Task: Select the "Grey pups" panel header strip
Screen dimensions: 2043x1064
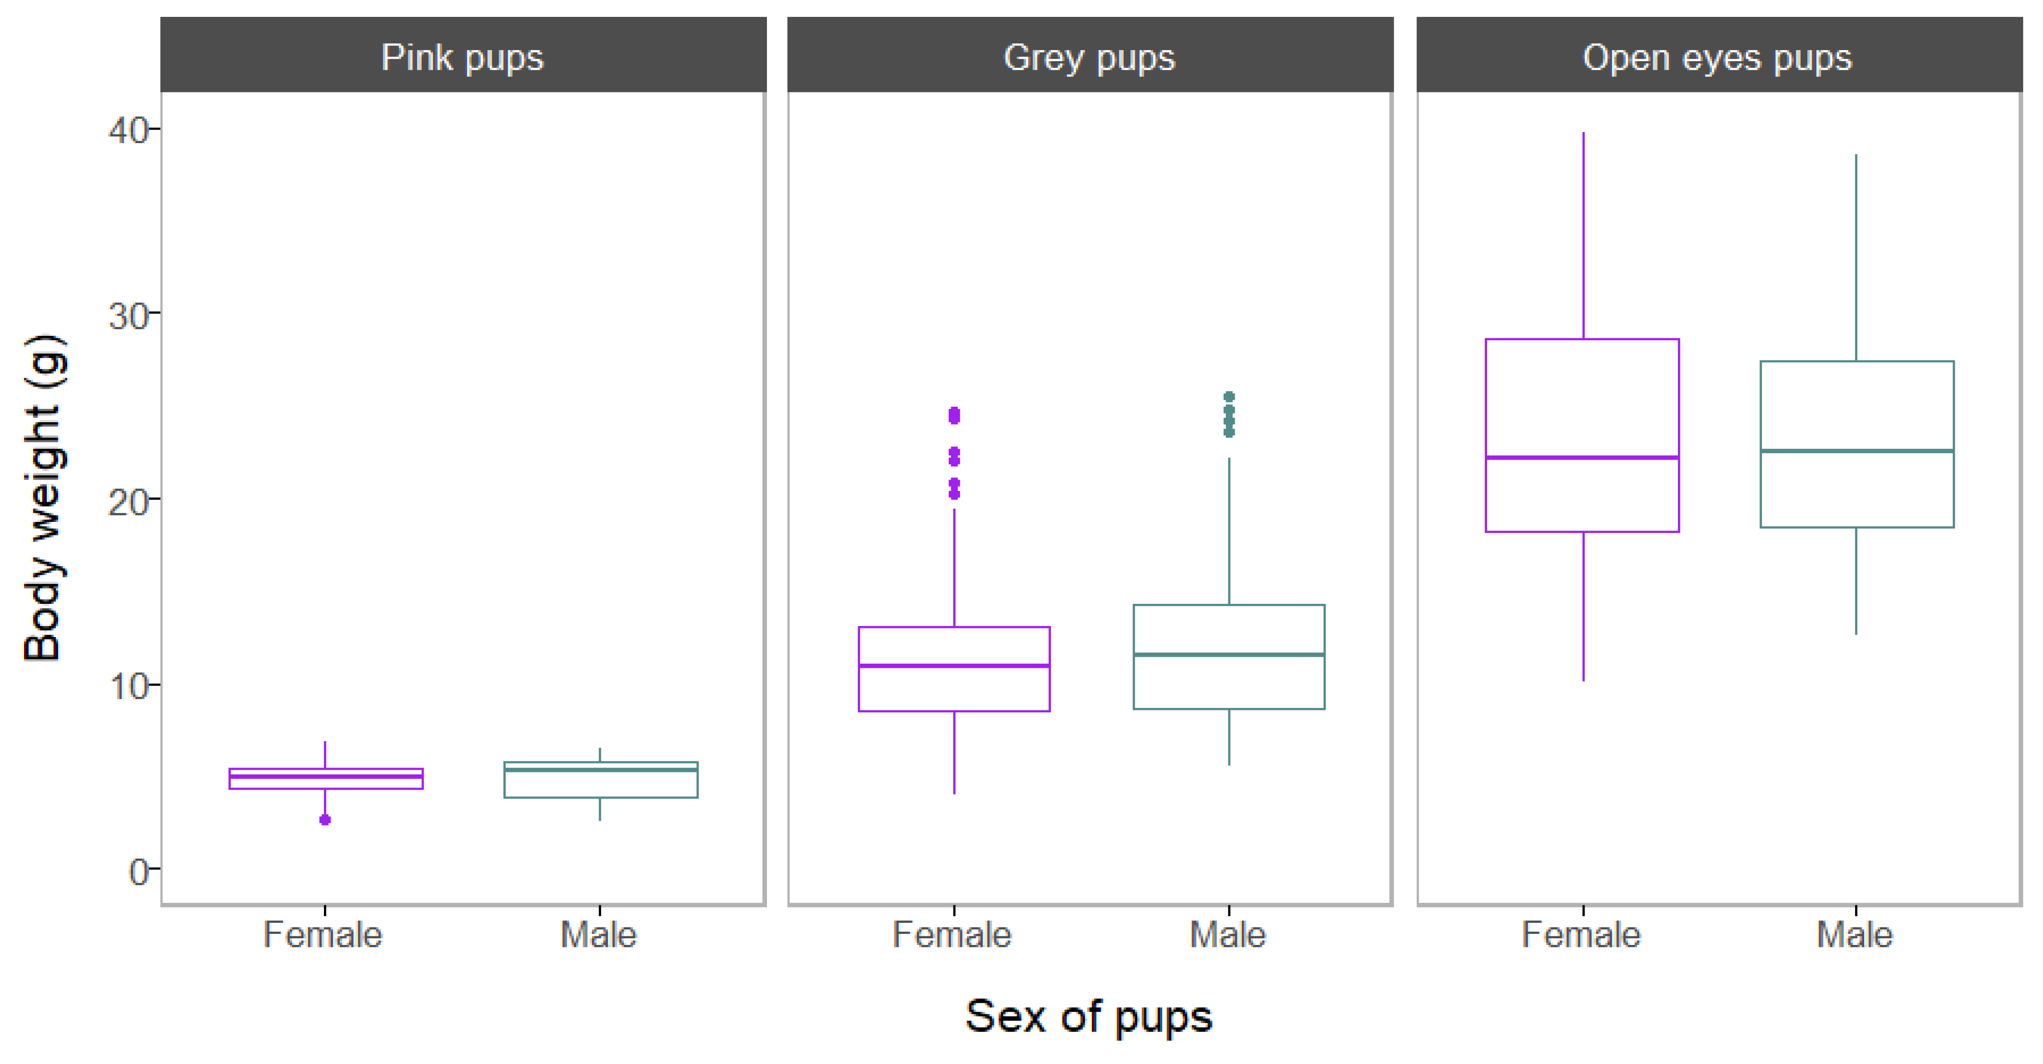Action: [x=1089, y=57]
